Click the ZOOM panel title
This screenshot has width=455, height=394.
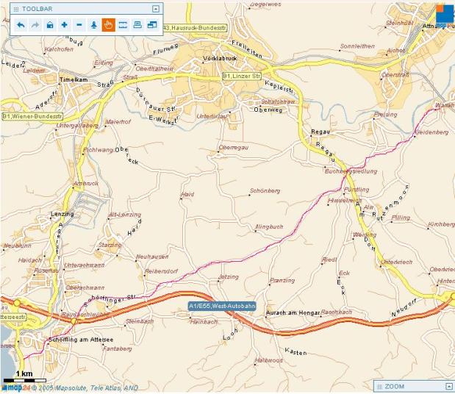point(395,386)
